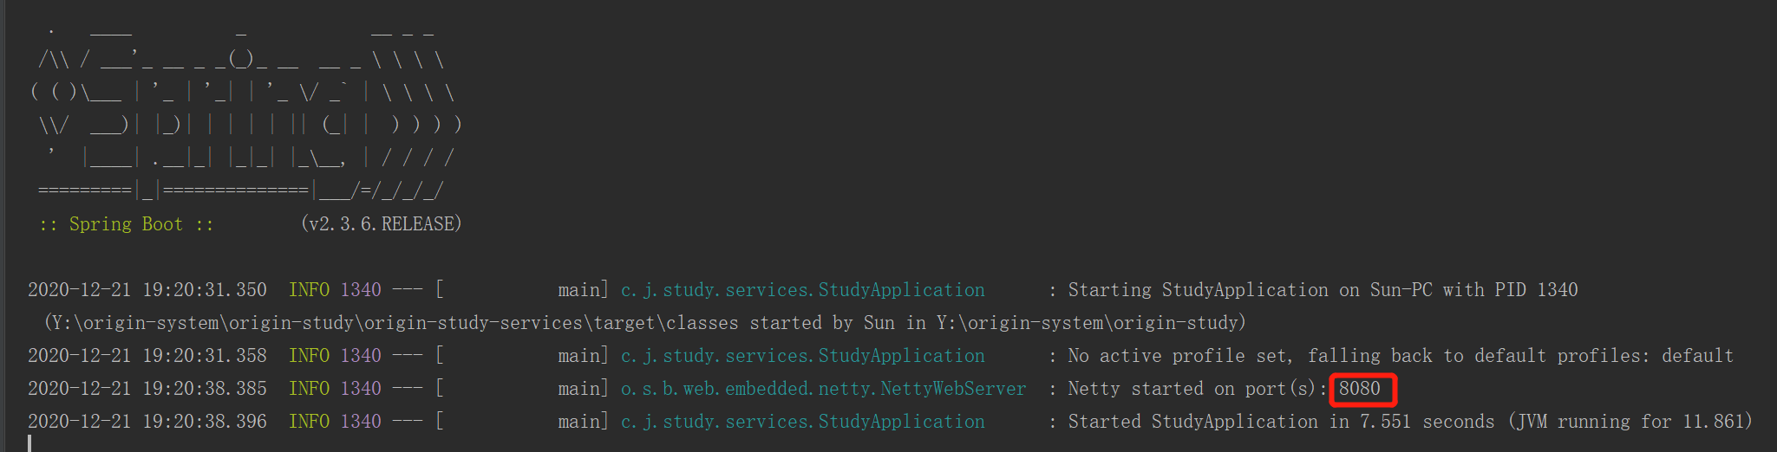Click the NettyWebServer logger class name

tap(824, 389)
